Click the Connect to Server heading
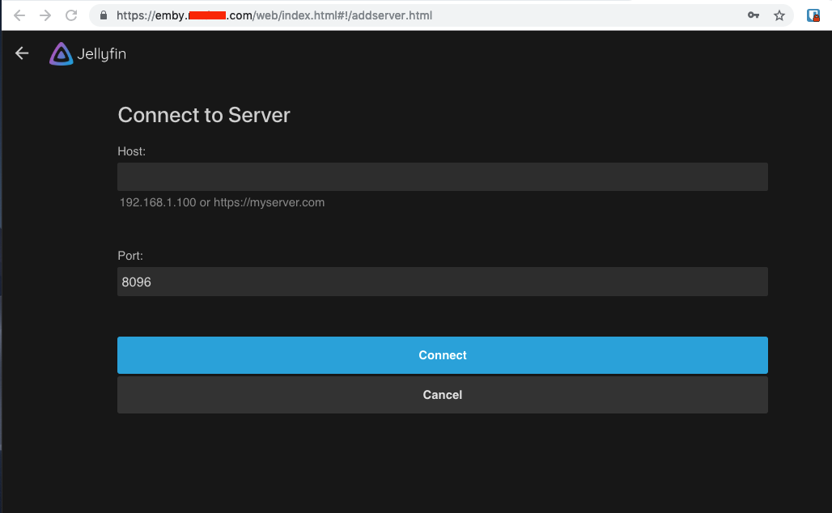Image resolution: width=832 pixels, height=513 pixels. [x=204, y=115]
